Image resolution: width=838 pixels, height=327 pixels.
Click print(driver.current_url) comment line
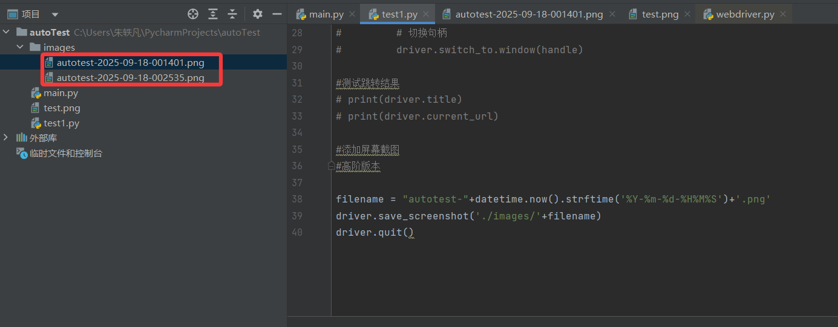(417, 116)
